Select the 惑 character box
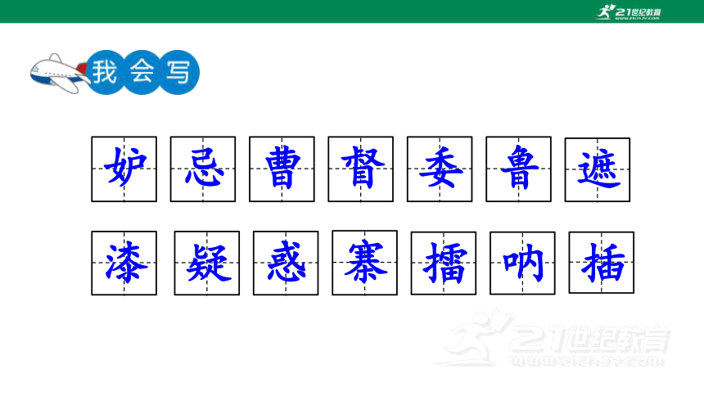Image resolution: width=704 pixels, height=396 pixels. [286, 263]
